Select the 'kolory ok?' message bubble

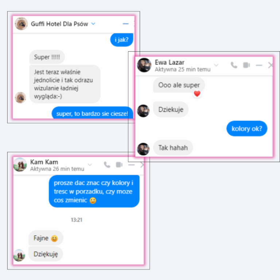pyautogui.click(x=247, y=129)
